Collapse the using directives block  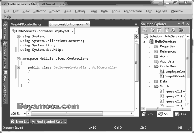pos(18,36)
